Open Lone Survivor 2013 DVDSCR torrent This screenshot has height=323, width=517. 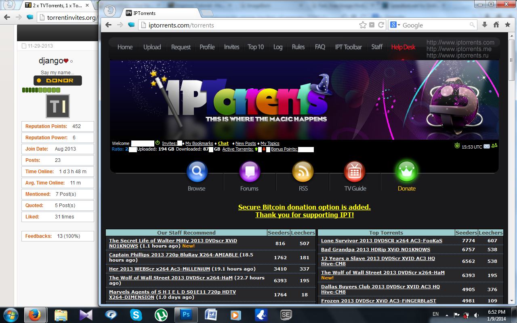(x=382, y=241)
